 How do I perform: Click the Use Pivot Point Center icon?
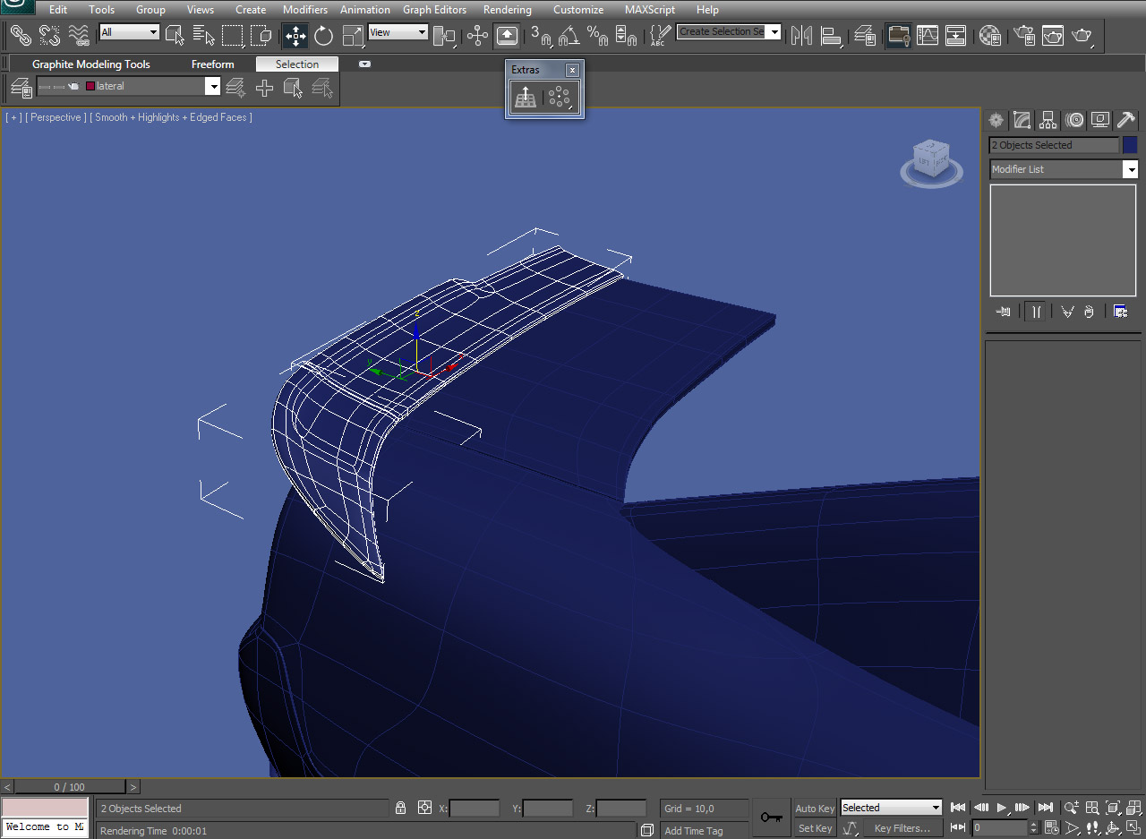tap(444, 36)
